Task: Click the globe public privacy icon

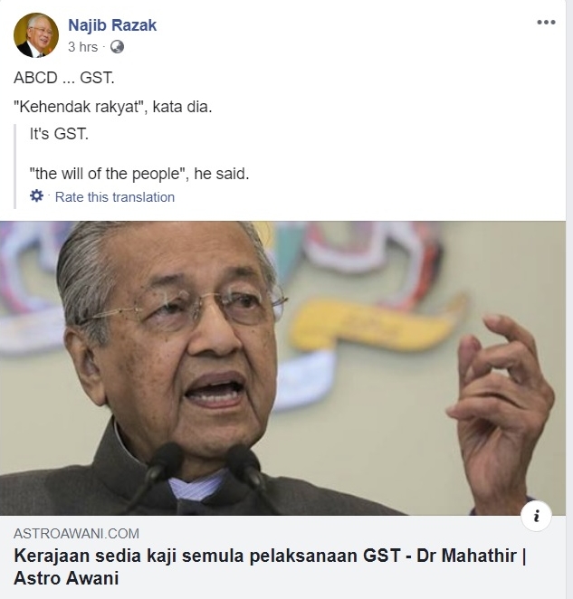Action: [x=117, y=47]
